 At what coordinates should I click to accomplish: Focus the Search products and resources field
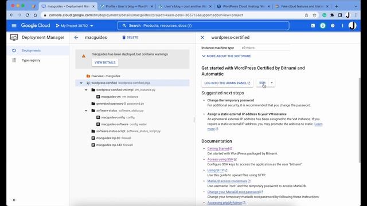click(203, 26)
